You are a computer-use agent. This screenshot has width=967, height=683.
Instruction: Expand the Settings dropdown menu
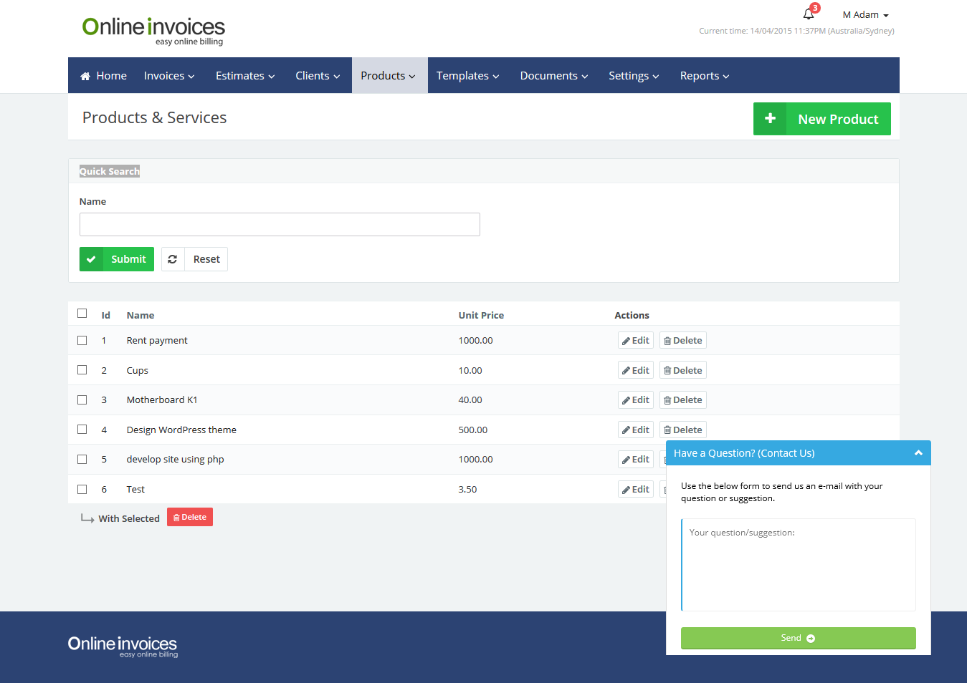633,76
